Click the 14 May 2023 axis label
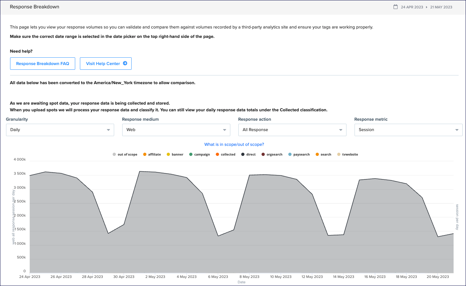The width and height of the screenshot is (466, 286). [343, 277]
